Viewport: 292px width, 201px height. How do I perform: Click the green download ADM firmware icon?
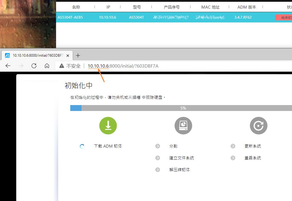[x=108, y=125]
